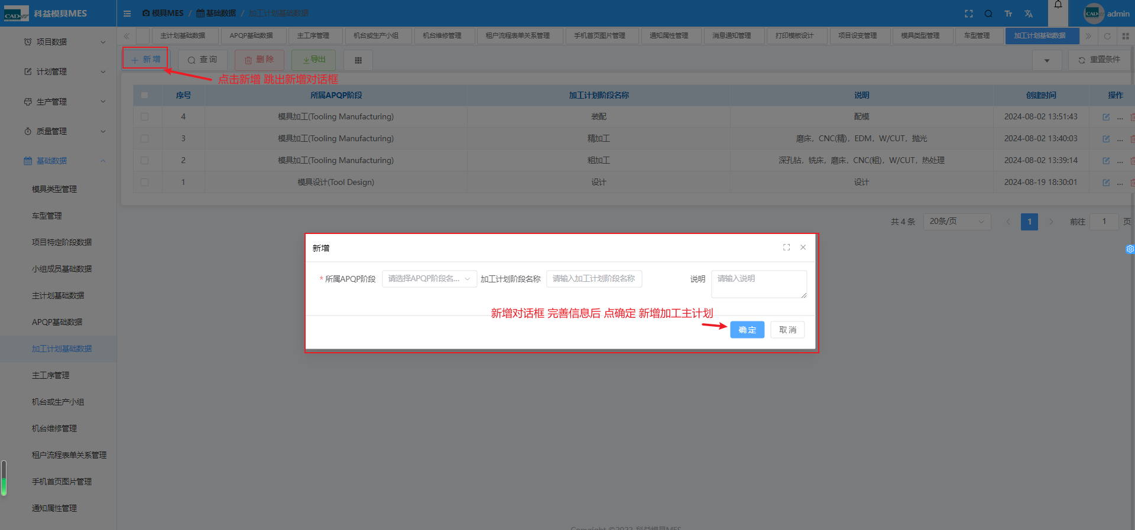
Task: Click the green 导出 export button
Action: (313, 60)
